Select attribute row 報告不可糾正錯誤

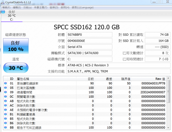[x=85, y=127]
